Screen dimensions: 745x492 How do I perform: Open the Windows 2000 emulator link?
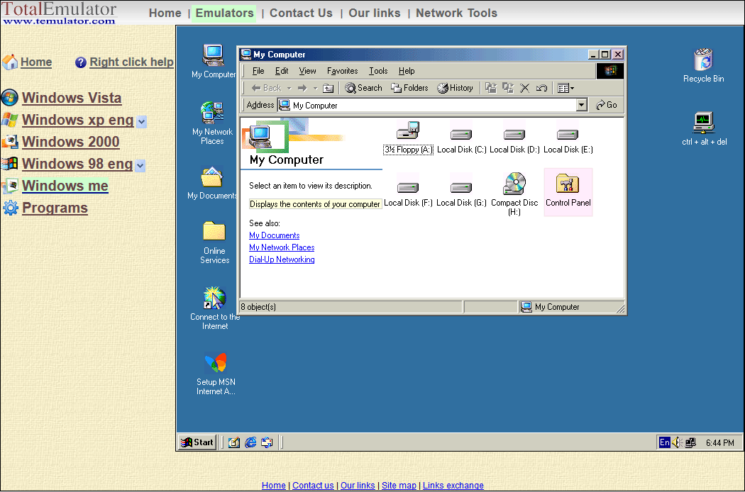click(70, 142)
